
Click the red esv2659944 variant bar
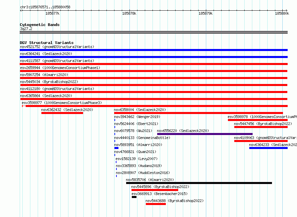tap(154, 71)
